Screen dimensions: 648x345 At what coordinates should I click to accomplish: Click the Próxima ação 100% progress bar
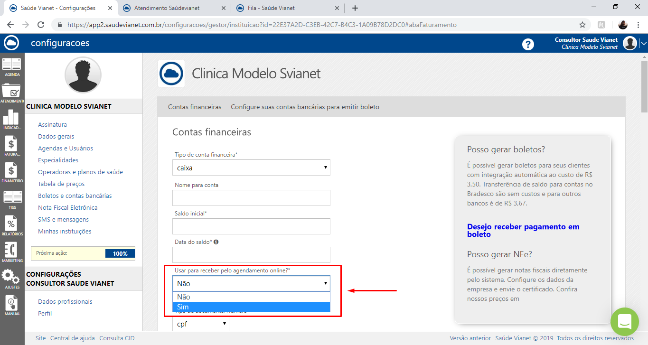[x=120, y=253]
